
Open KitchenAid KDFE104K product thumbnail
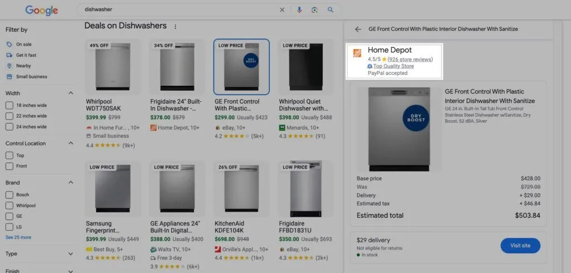[241, 189]
